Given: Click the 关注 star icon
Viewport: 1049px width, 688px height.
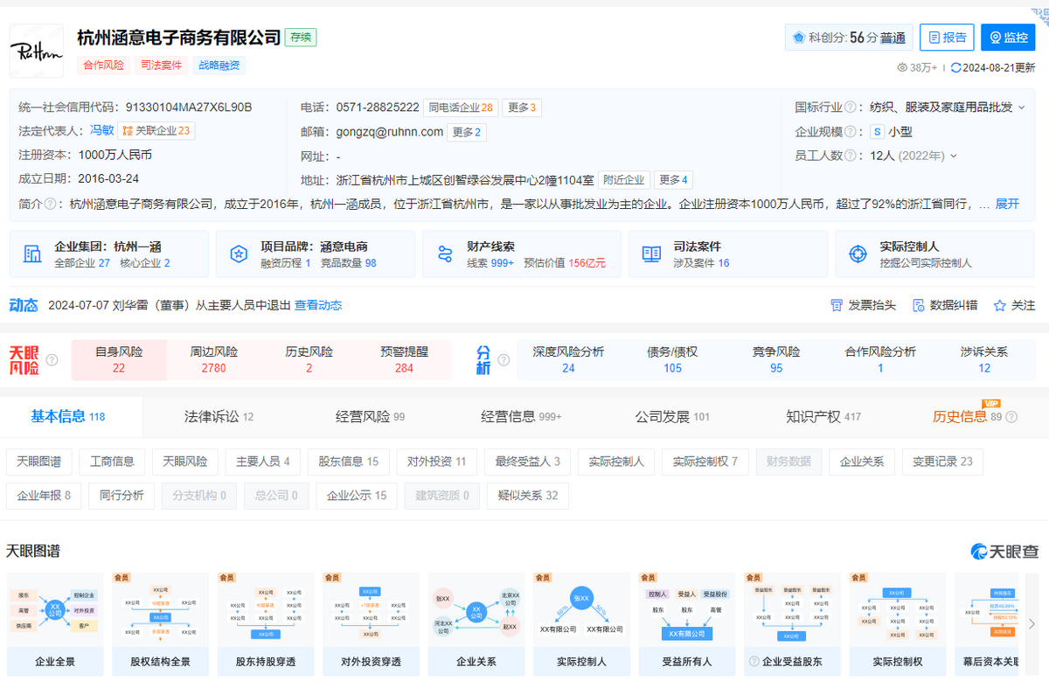Looking at the screenshot, I should coord(1000,305).
